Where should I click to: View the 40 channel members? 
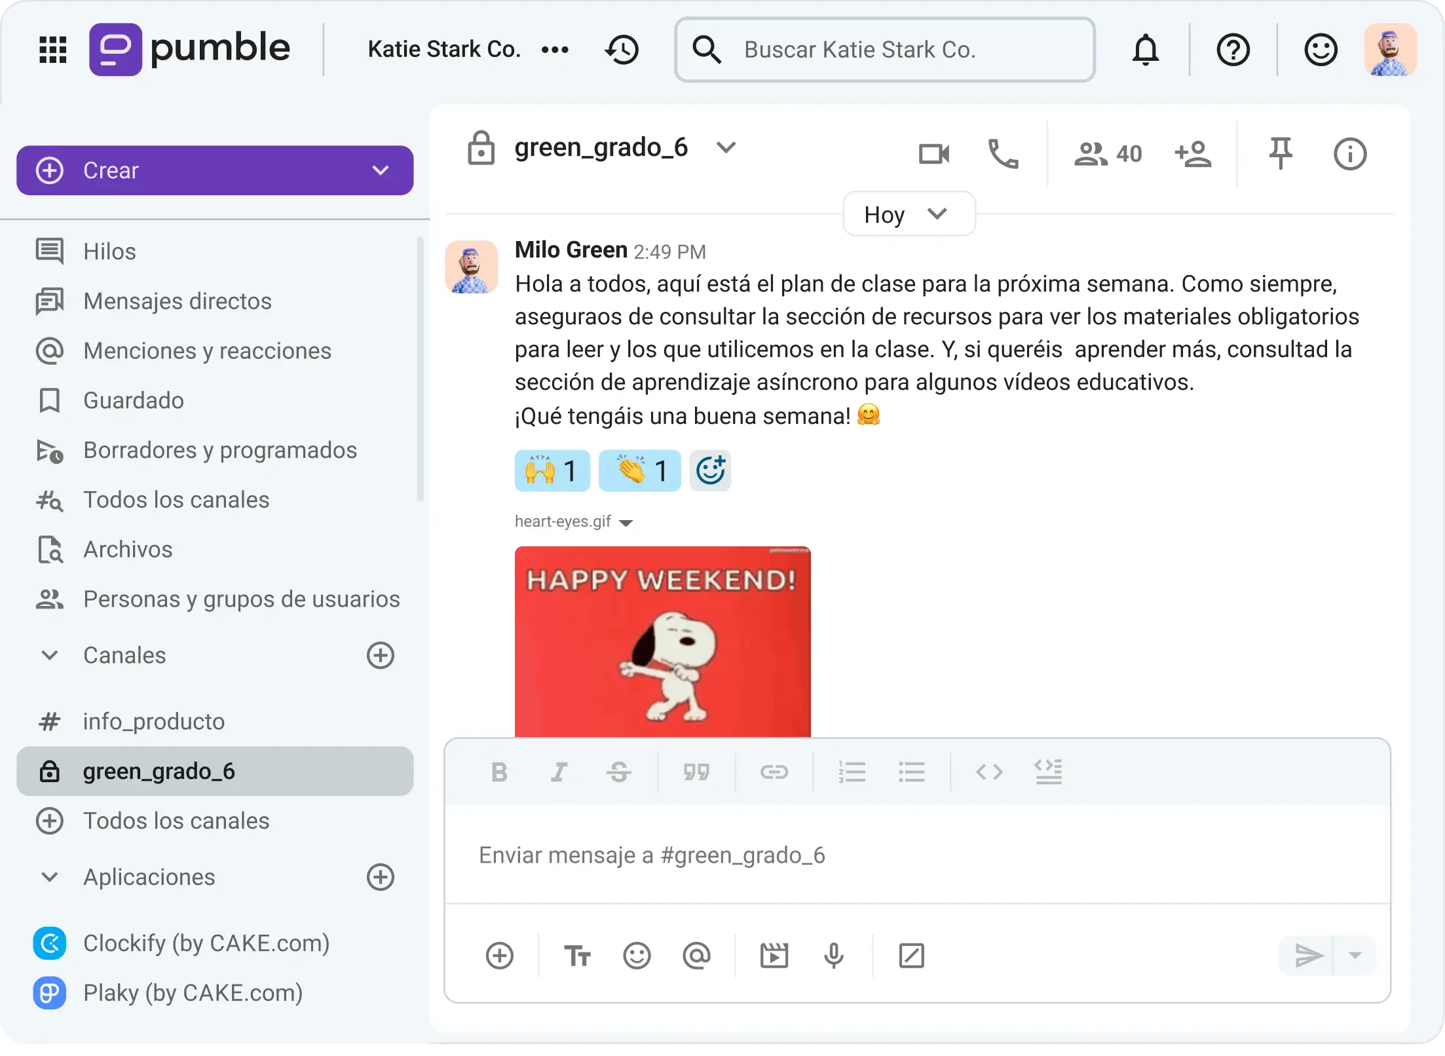tap(1108, 154)
